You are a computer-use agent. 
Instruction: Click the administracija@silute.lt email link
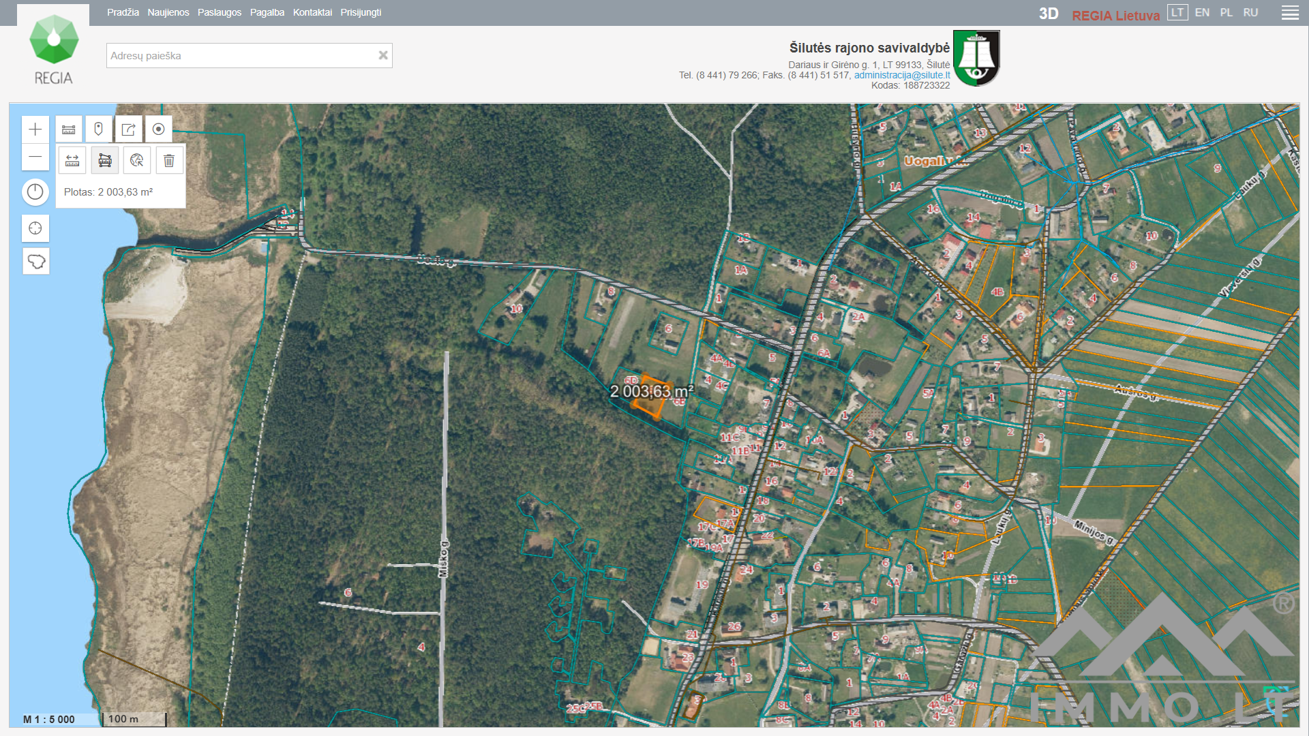[901, 75]
